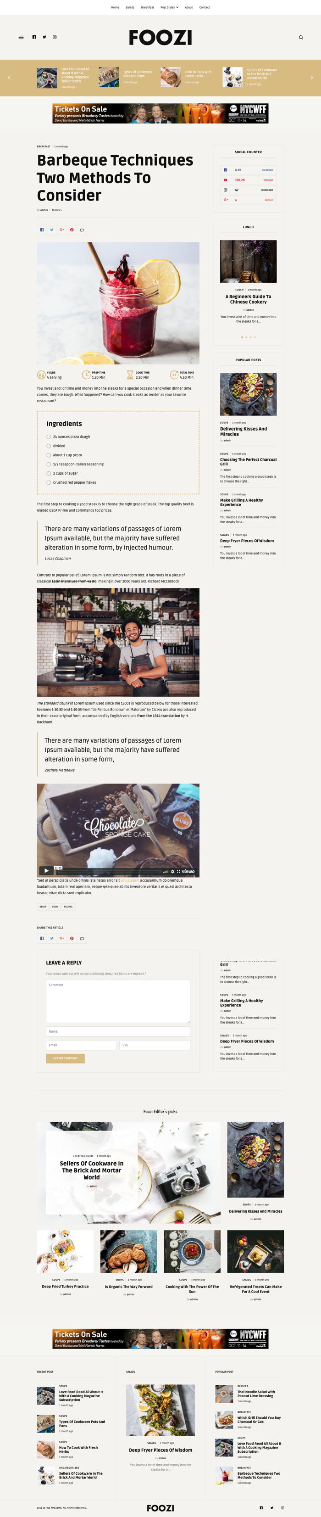Click the next arrow on the top carousel
Image resolution: width=321 pixels, height=1517 pixels.
pos(311,78)
